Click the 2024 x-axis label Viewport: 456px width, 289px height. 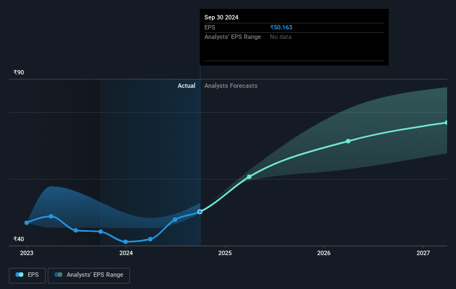click(x=126, y=253)
